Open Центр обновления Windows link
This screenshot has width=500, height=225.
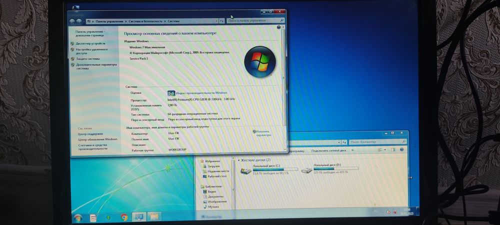97,139
